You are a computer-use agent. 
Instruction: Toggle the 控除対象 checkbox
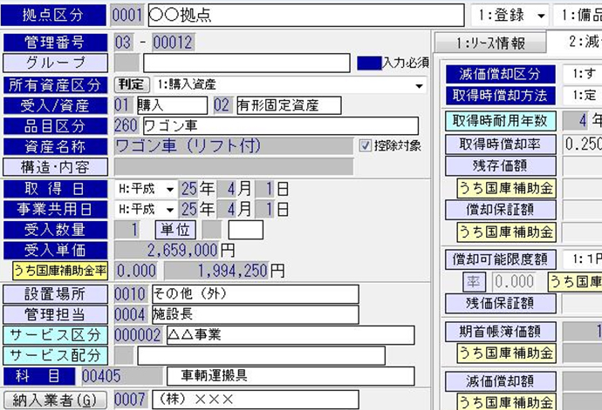(x=366, y=145)
